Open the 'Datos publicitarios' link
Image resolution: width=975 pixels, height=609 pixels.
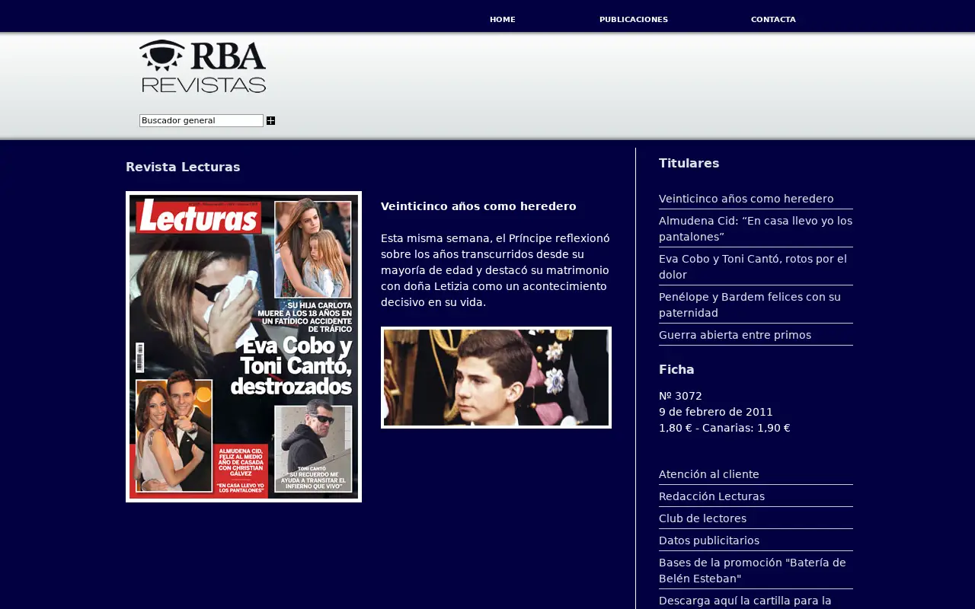click(x=709, y=540)
